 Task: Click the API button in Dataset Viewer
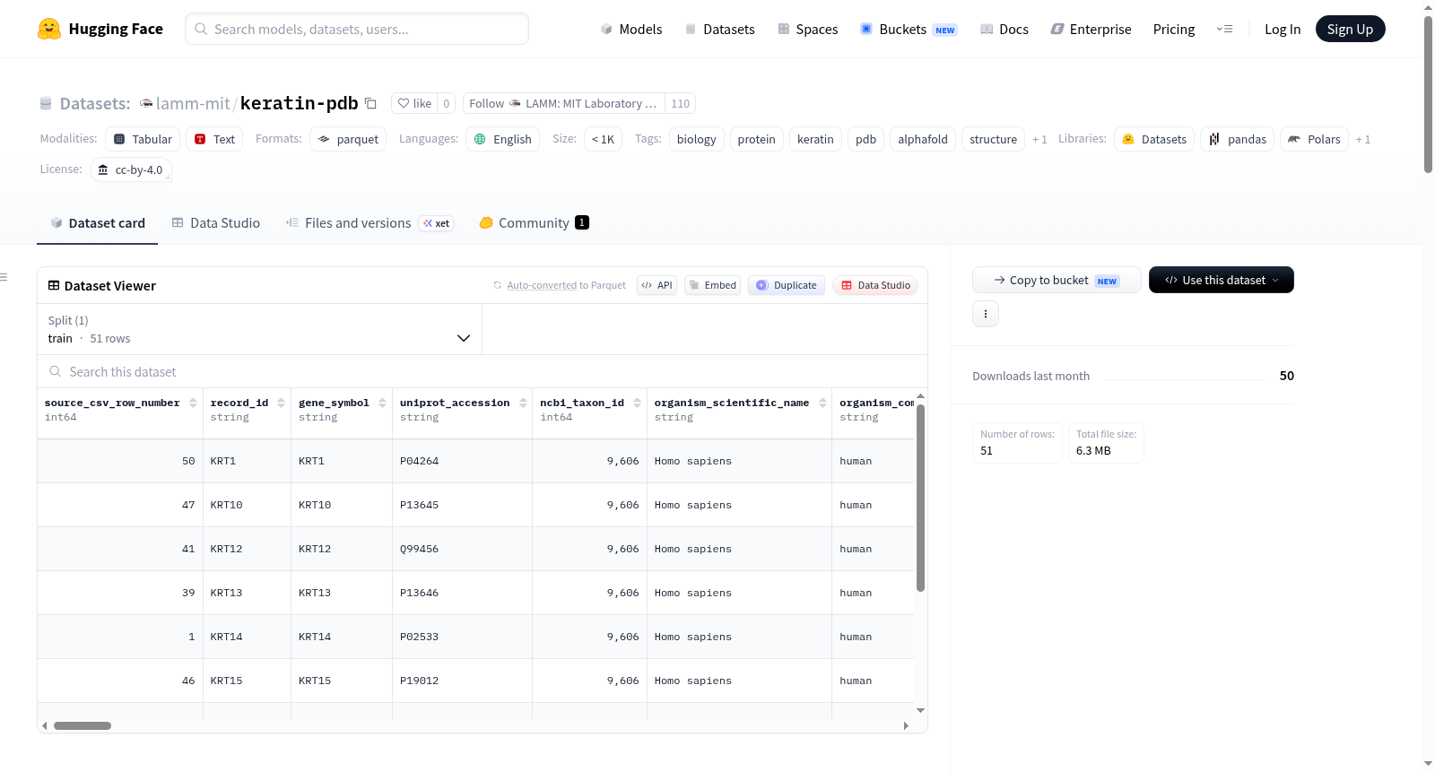pos(657,285)
